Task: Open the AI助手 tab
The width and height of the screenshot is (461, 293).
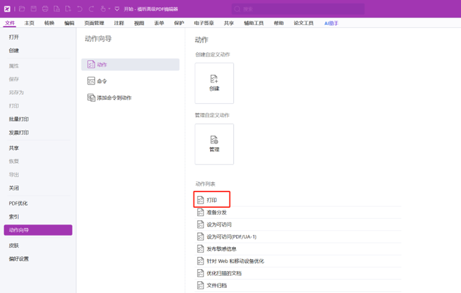Action: point(331,23)
